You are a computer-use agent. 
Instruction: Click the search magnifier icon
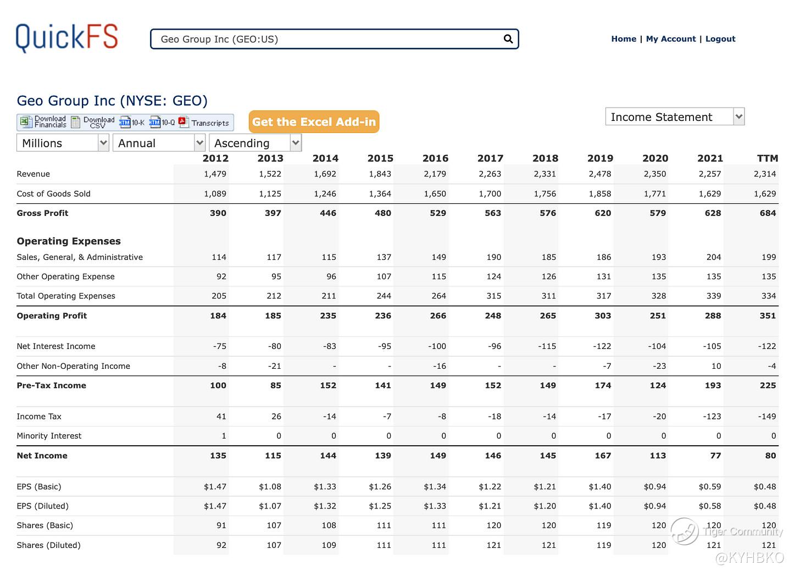[x=508, y=39]
